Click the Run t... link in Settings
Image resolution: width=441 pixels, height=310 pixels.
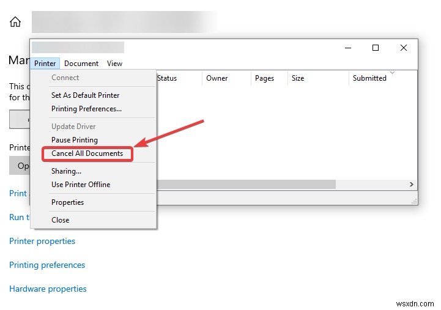point(20,217)
